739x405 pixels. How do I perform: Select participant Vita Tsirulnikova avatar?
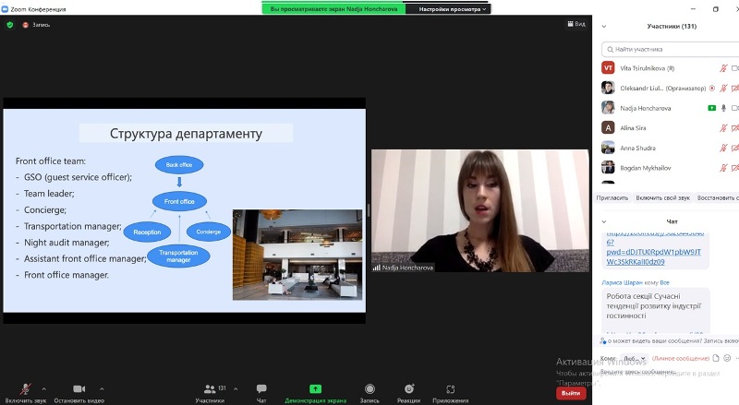[x=608, y=68]
